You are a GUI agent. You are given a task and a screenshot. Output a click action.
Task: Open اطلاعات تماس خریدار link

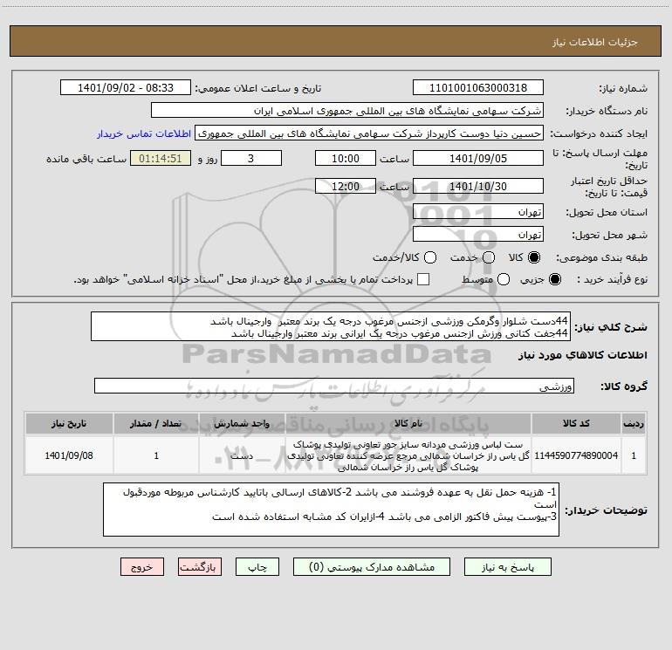[x=144, y=133]
